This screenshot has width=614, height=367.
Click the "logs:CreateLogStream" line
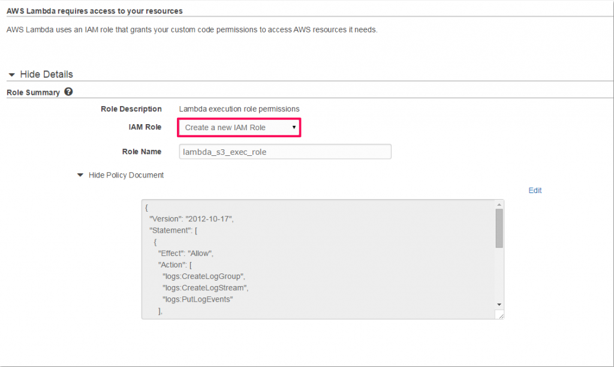[x=206, y=288]
